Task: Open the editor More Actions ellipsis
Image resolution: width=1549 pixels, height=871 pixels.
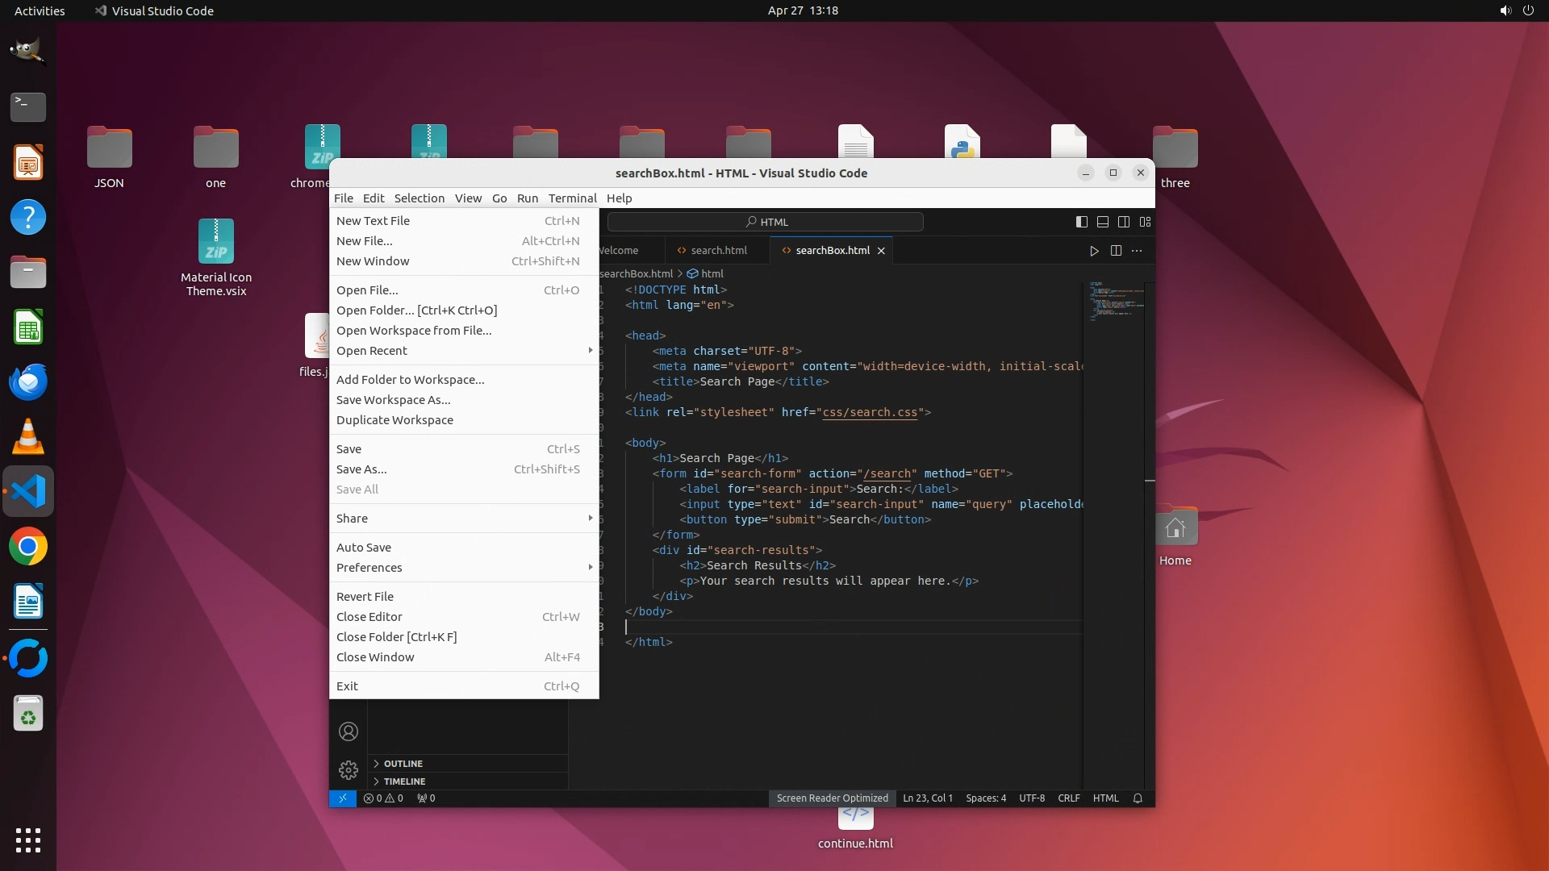Action: pos(1137,251)
